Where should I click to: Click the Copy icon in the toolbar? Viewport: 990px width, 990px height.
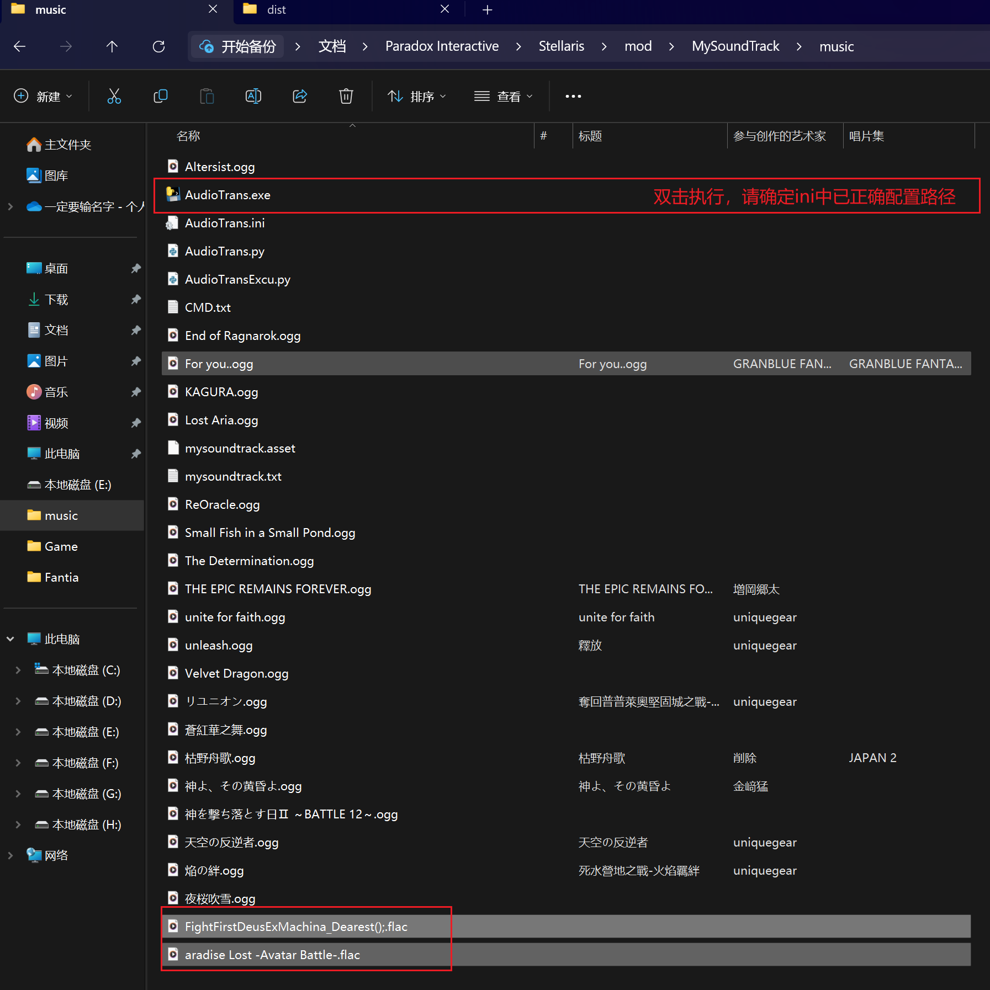click(x=161, y=96)
